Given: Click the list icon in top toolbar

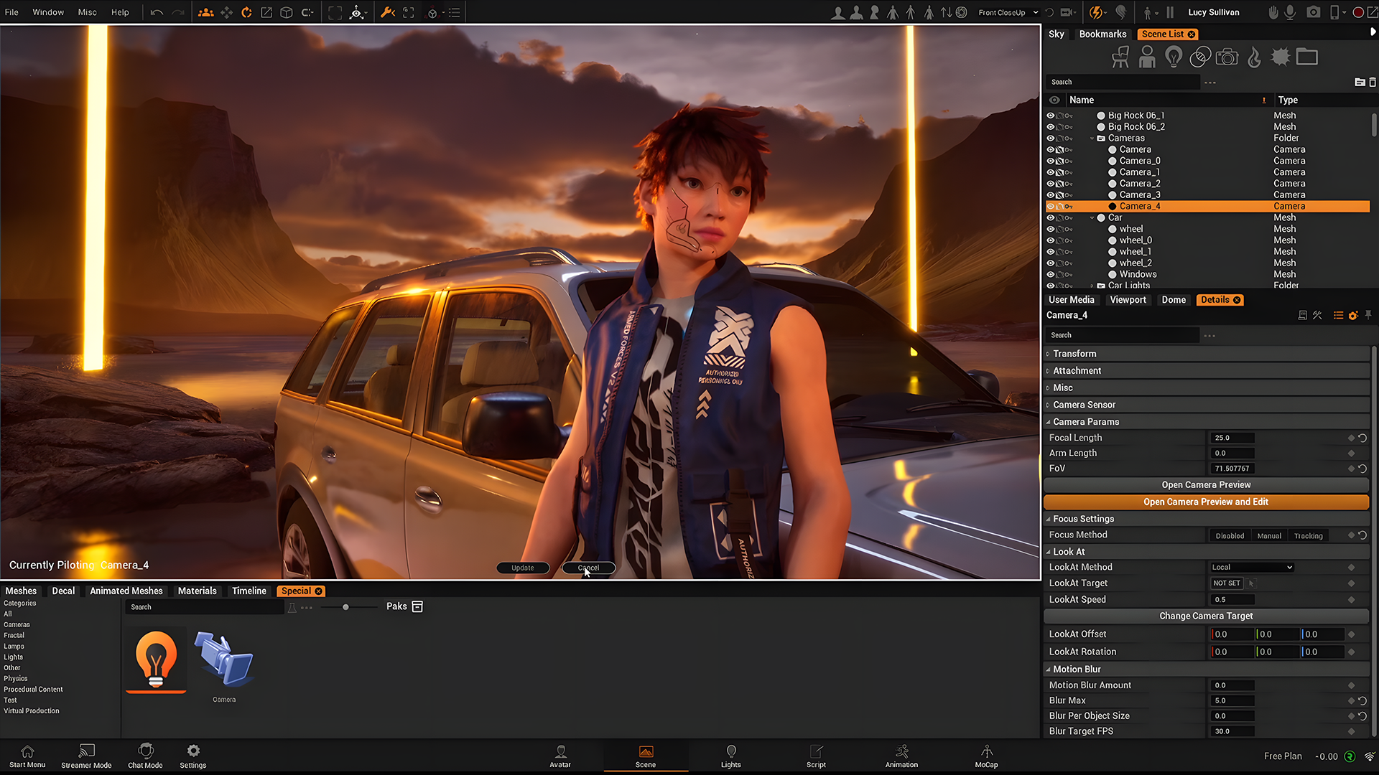Looking at the screenshot, I should (454, 12).
